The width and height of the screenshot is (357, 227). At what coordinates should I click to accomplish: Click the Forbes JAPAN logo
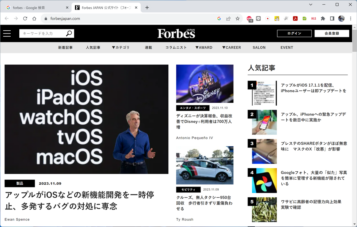(x=176, y=33)
